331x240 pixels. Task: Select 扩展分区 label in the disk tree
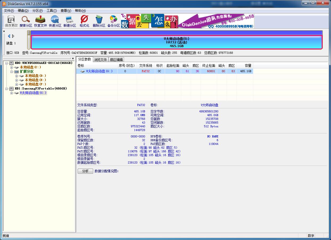click(27, 72)
